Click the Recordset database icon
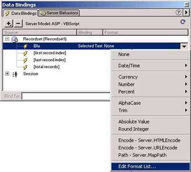 pyautogui.click(x=15, y=39)
